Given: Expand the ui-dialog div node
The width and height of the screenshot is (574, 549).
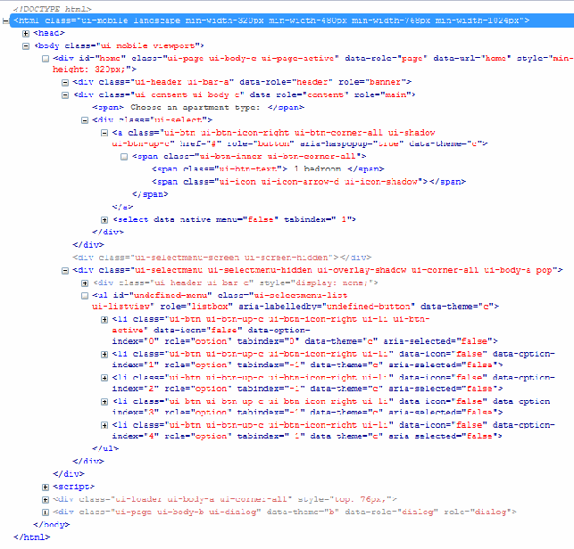Looking at the screenshot, I should 46,512.
